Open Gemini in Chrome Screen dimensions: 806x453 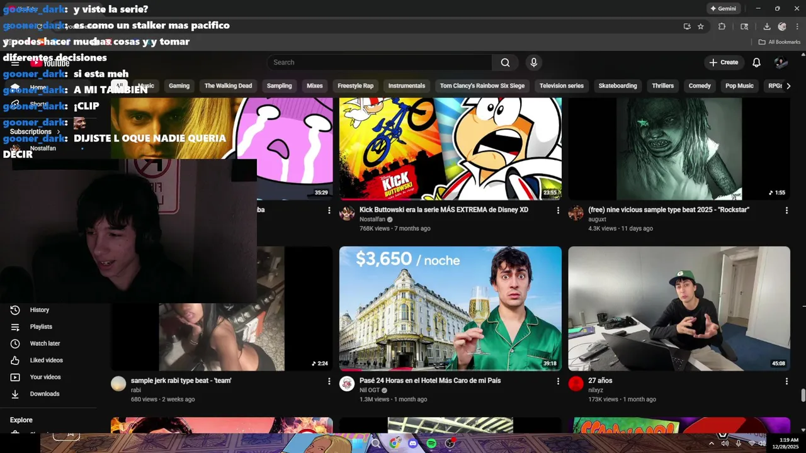(x=723, y=9)
